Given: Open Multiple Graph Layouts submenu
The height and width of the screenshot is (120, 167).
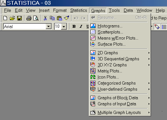Looking at the screenshot, I should (x=120, y=112).
